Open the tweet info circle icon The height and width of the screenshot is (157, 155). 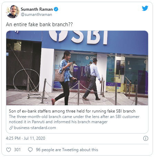tap(146, 138)
